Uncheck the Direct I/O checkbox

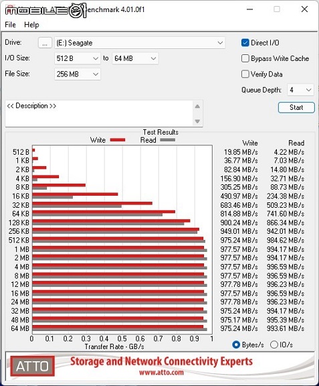click(245, 43)
